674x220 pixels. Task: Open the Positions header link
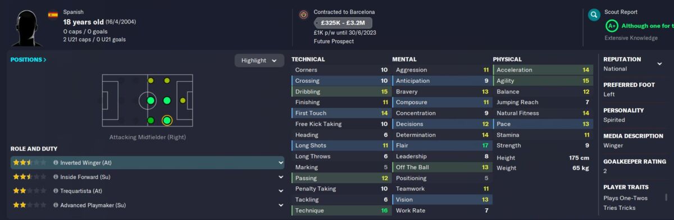click(x=29, y=59)
